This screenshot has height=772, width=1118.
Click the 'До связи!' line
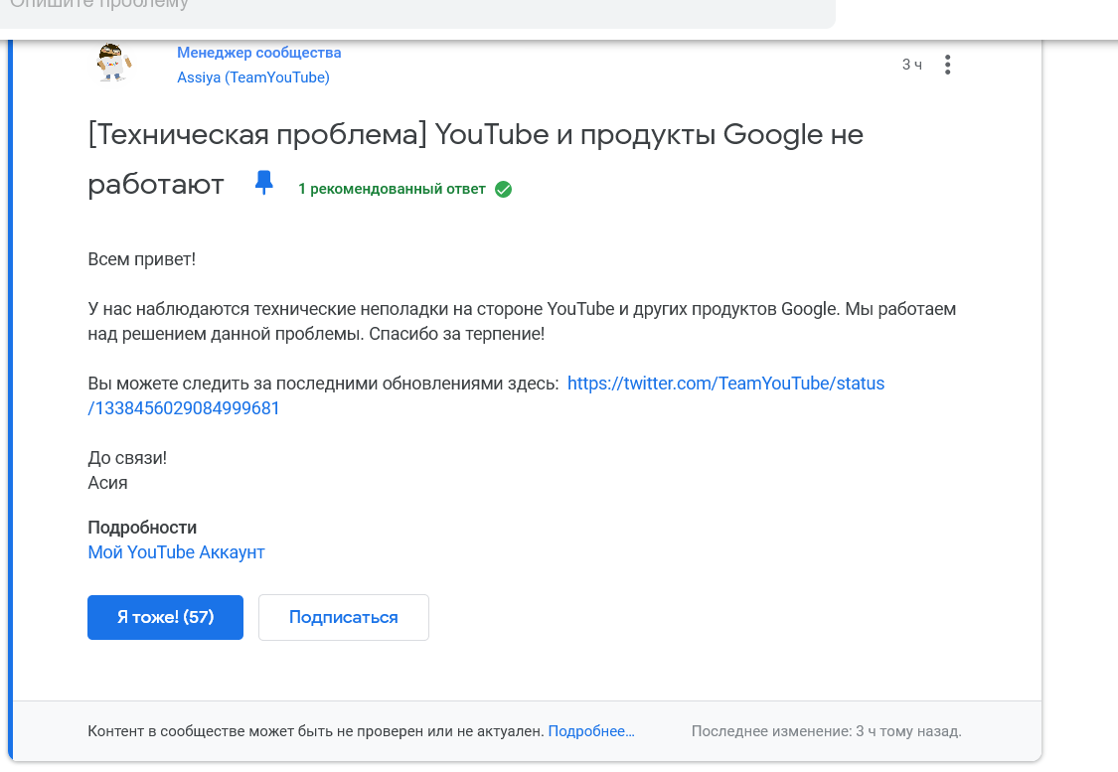click(127, 458)
